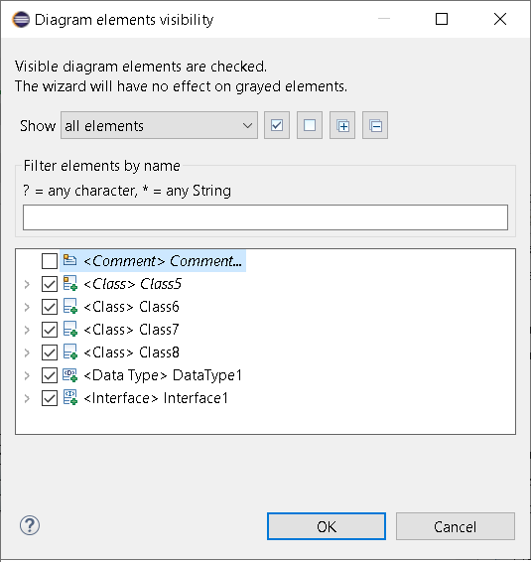
Task: Click the collapse all tree icon
Action: coord(375,125)
